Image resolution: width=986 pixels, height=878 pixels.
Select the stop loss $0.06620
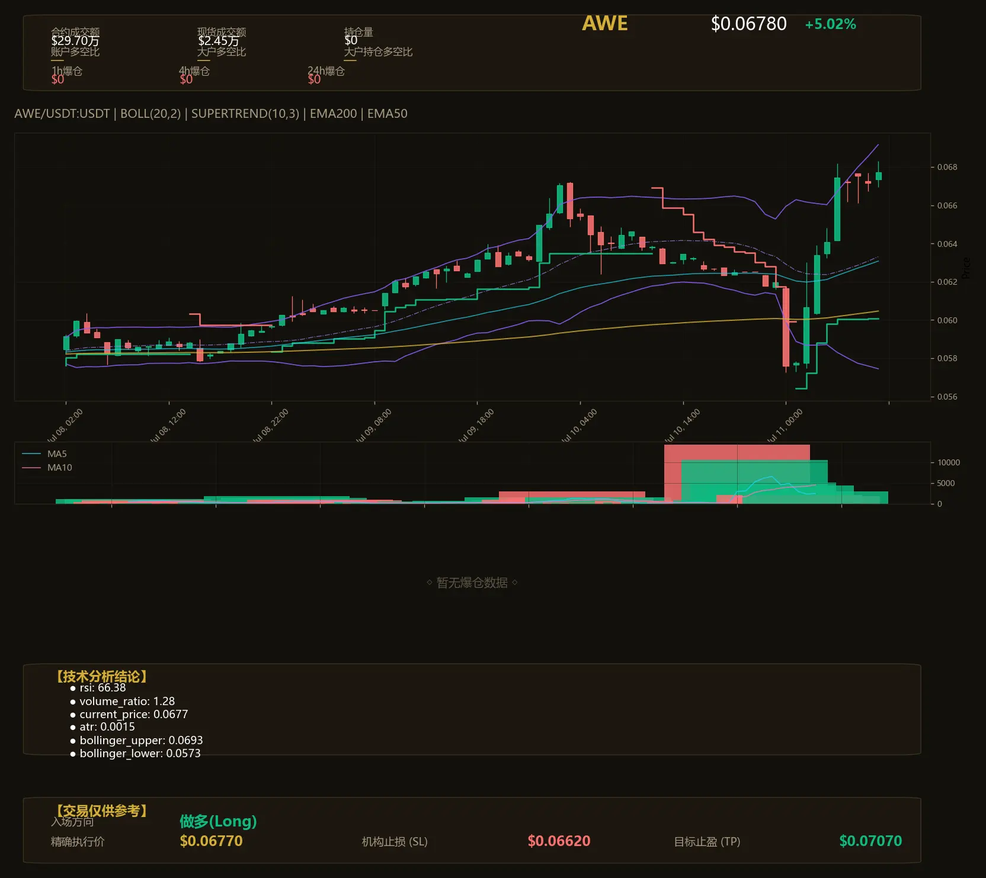tap(559, 841)
